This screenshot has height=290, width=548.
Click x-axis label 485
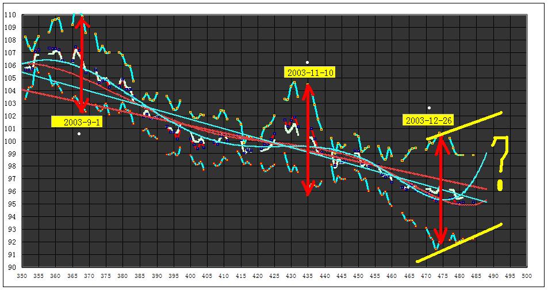tap(476, 276)
